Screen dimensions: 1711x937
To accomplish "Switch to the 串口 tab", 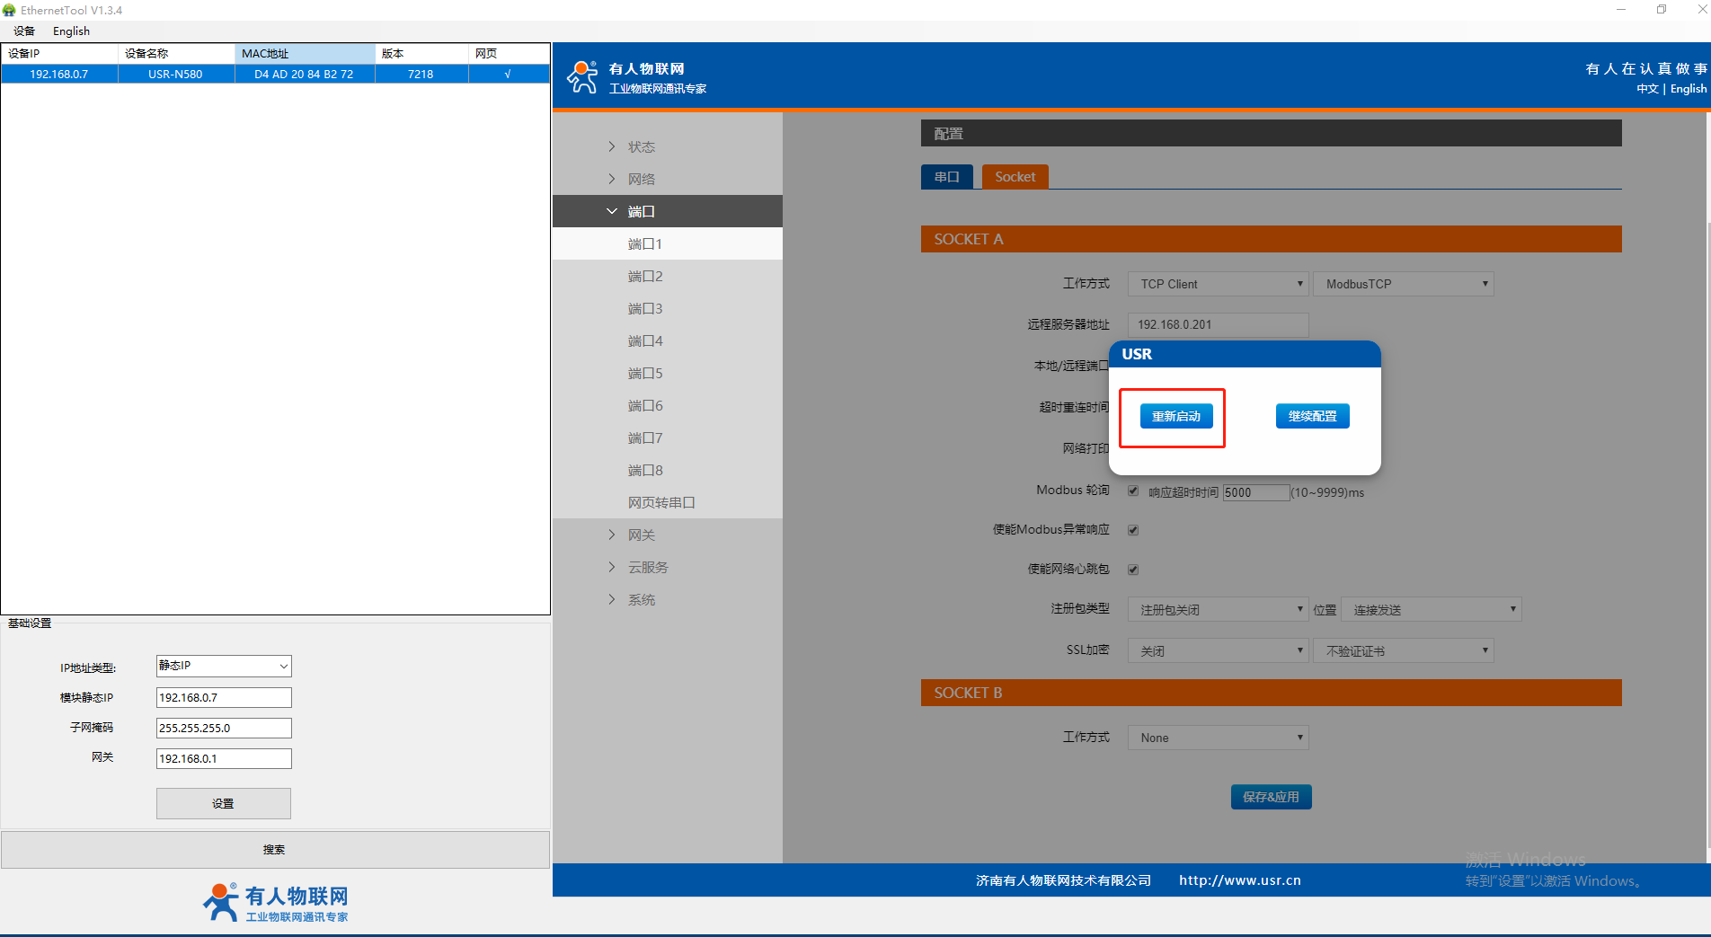I will click(x=946, y=177).
